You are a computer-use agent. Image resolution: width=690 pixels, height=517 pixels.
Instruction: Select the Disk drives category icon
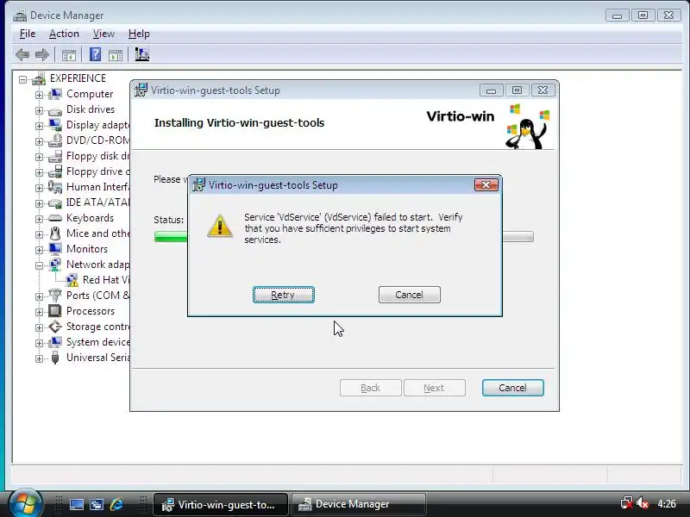(x=55, y=110)
